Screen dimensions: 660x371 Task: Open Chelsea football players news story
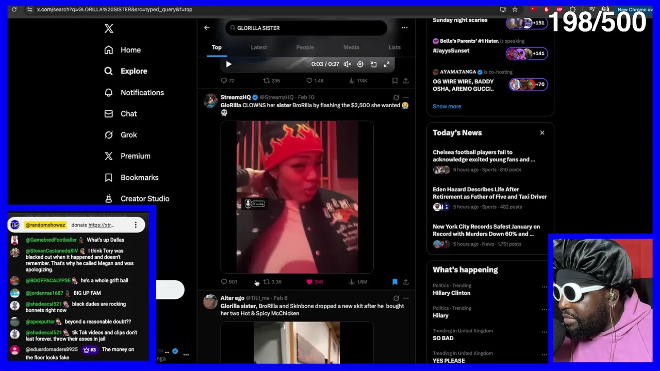490,161
